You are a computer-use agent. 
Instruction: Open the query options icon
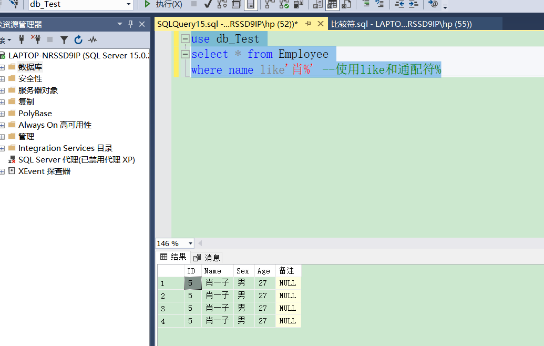click(x=237, y=4)
